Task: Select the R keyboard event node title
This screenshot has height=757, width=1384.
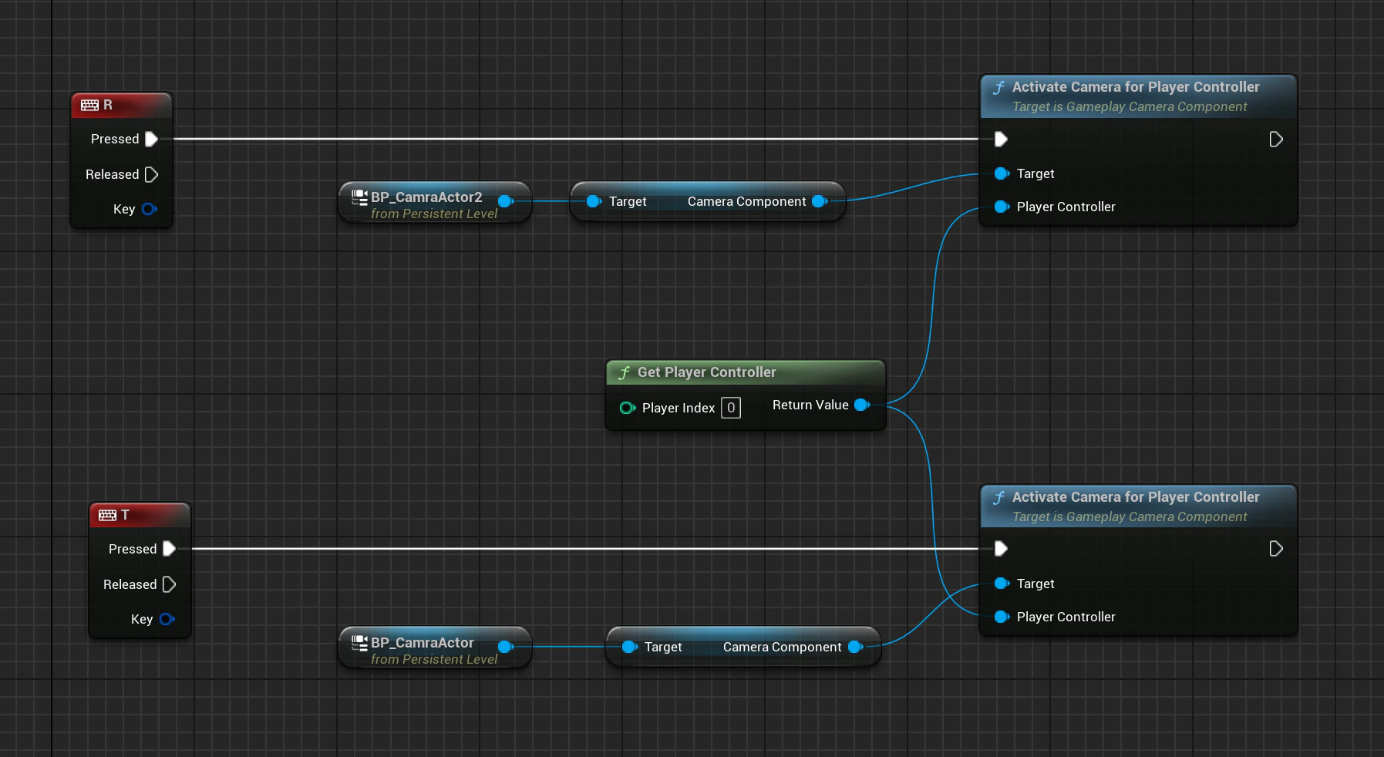Action: pos(121,105)
